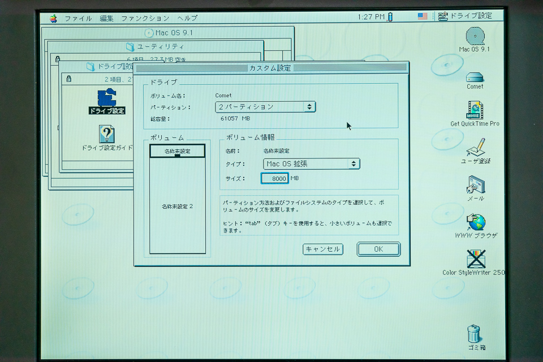The image size is (543, 362).
Task: Select the Comet hard drive icon
Action: point(475,77)
